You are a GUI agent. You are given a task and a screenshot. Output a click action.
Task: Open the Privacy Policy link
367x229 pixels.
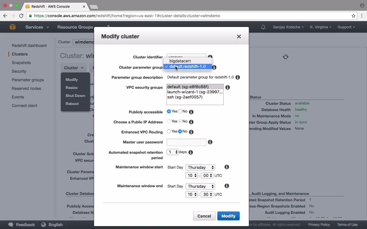point(319,225)
